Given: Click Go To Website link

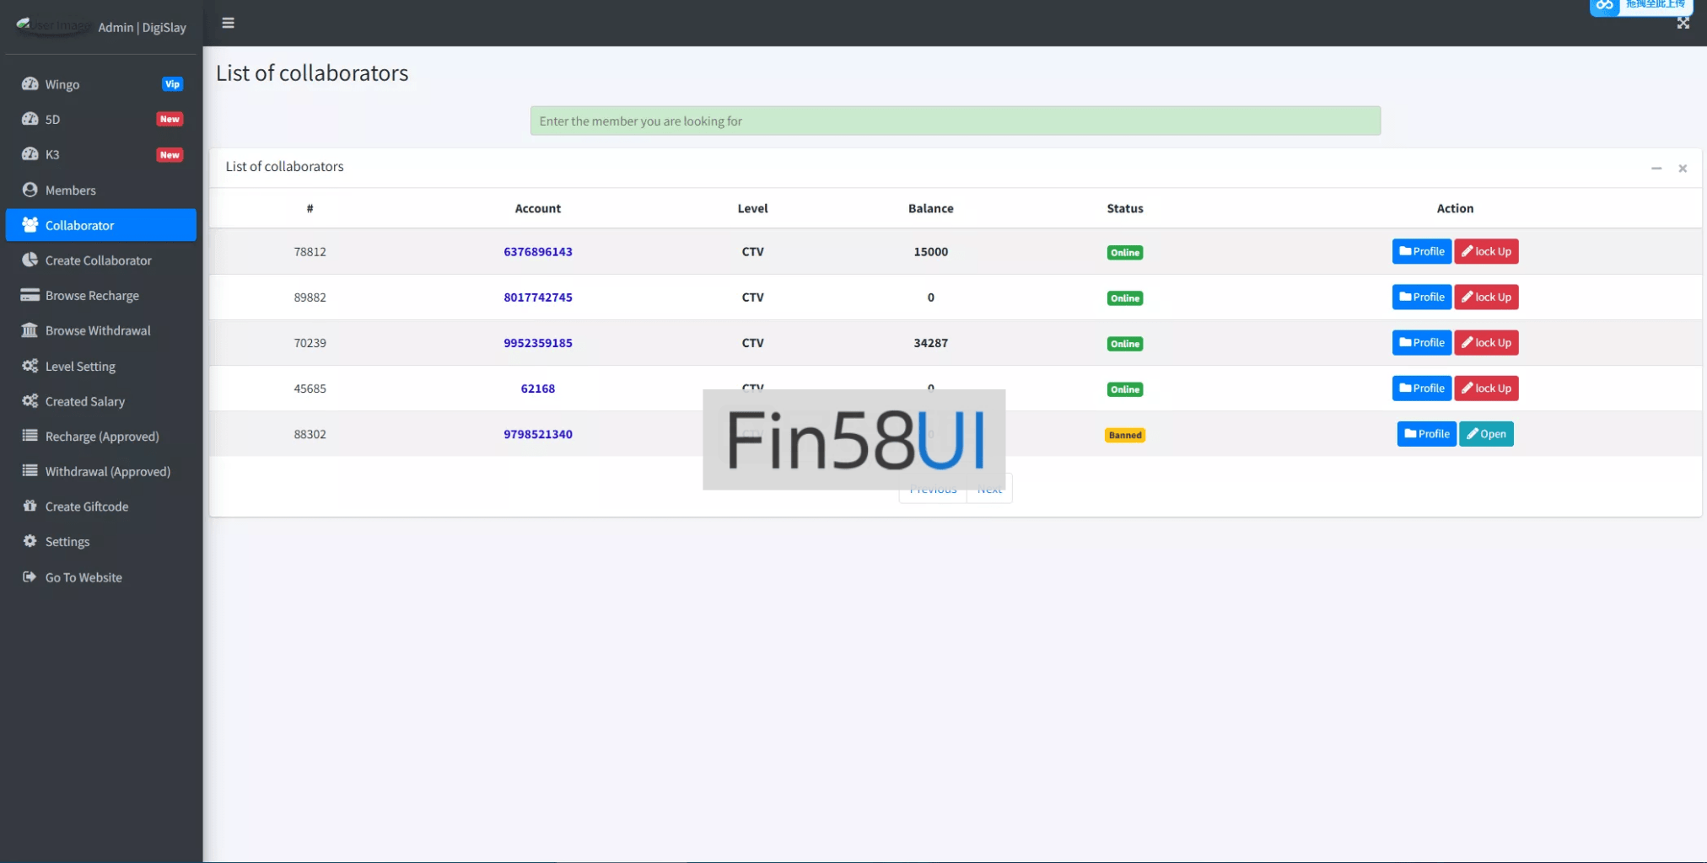Looking at the screenshot, I should click(x=83, y=577).
